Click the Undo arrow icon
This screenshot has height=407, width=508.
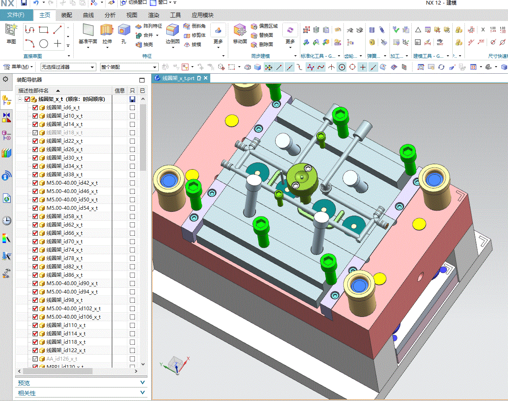[x=36, y=3]
